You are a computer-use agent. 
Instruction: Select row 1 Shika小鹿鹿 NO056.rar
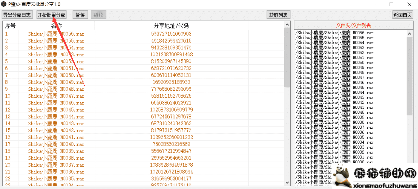pyautogui.click(x=56, y=34)
